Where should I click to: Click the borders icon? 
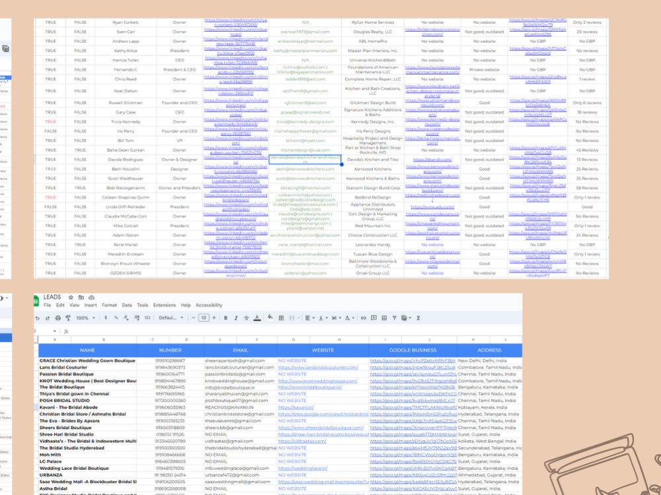pyautogui.click(x=281, y=318)
